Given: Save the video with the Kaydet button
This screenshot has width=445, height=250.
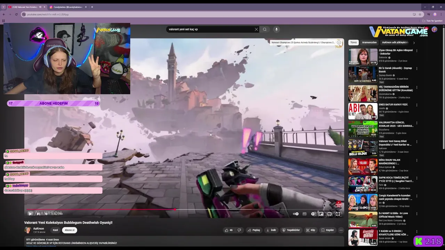Looking at the screenshot, I should [327, 230].
